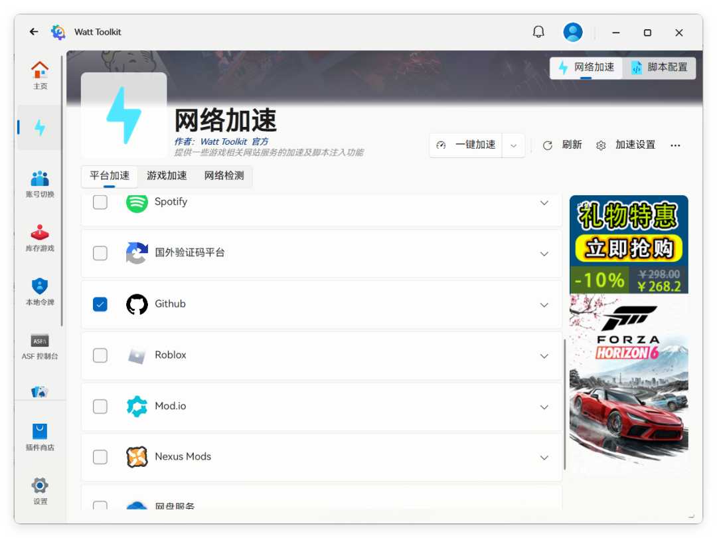
Task: Select the lightning network acceleration sidebar icon
Action: pyautogui.click(x=40, y=128)
